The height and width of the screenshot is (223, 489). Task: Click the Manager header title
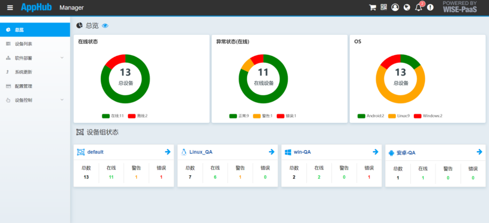[x=71, y=8]
